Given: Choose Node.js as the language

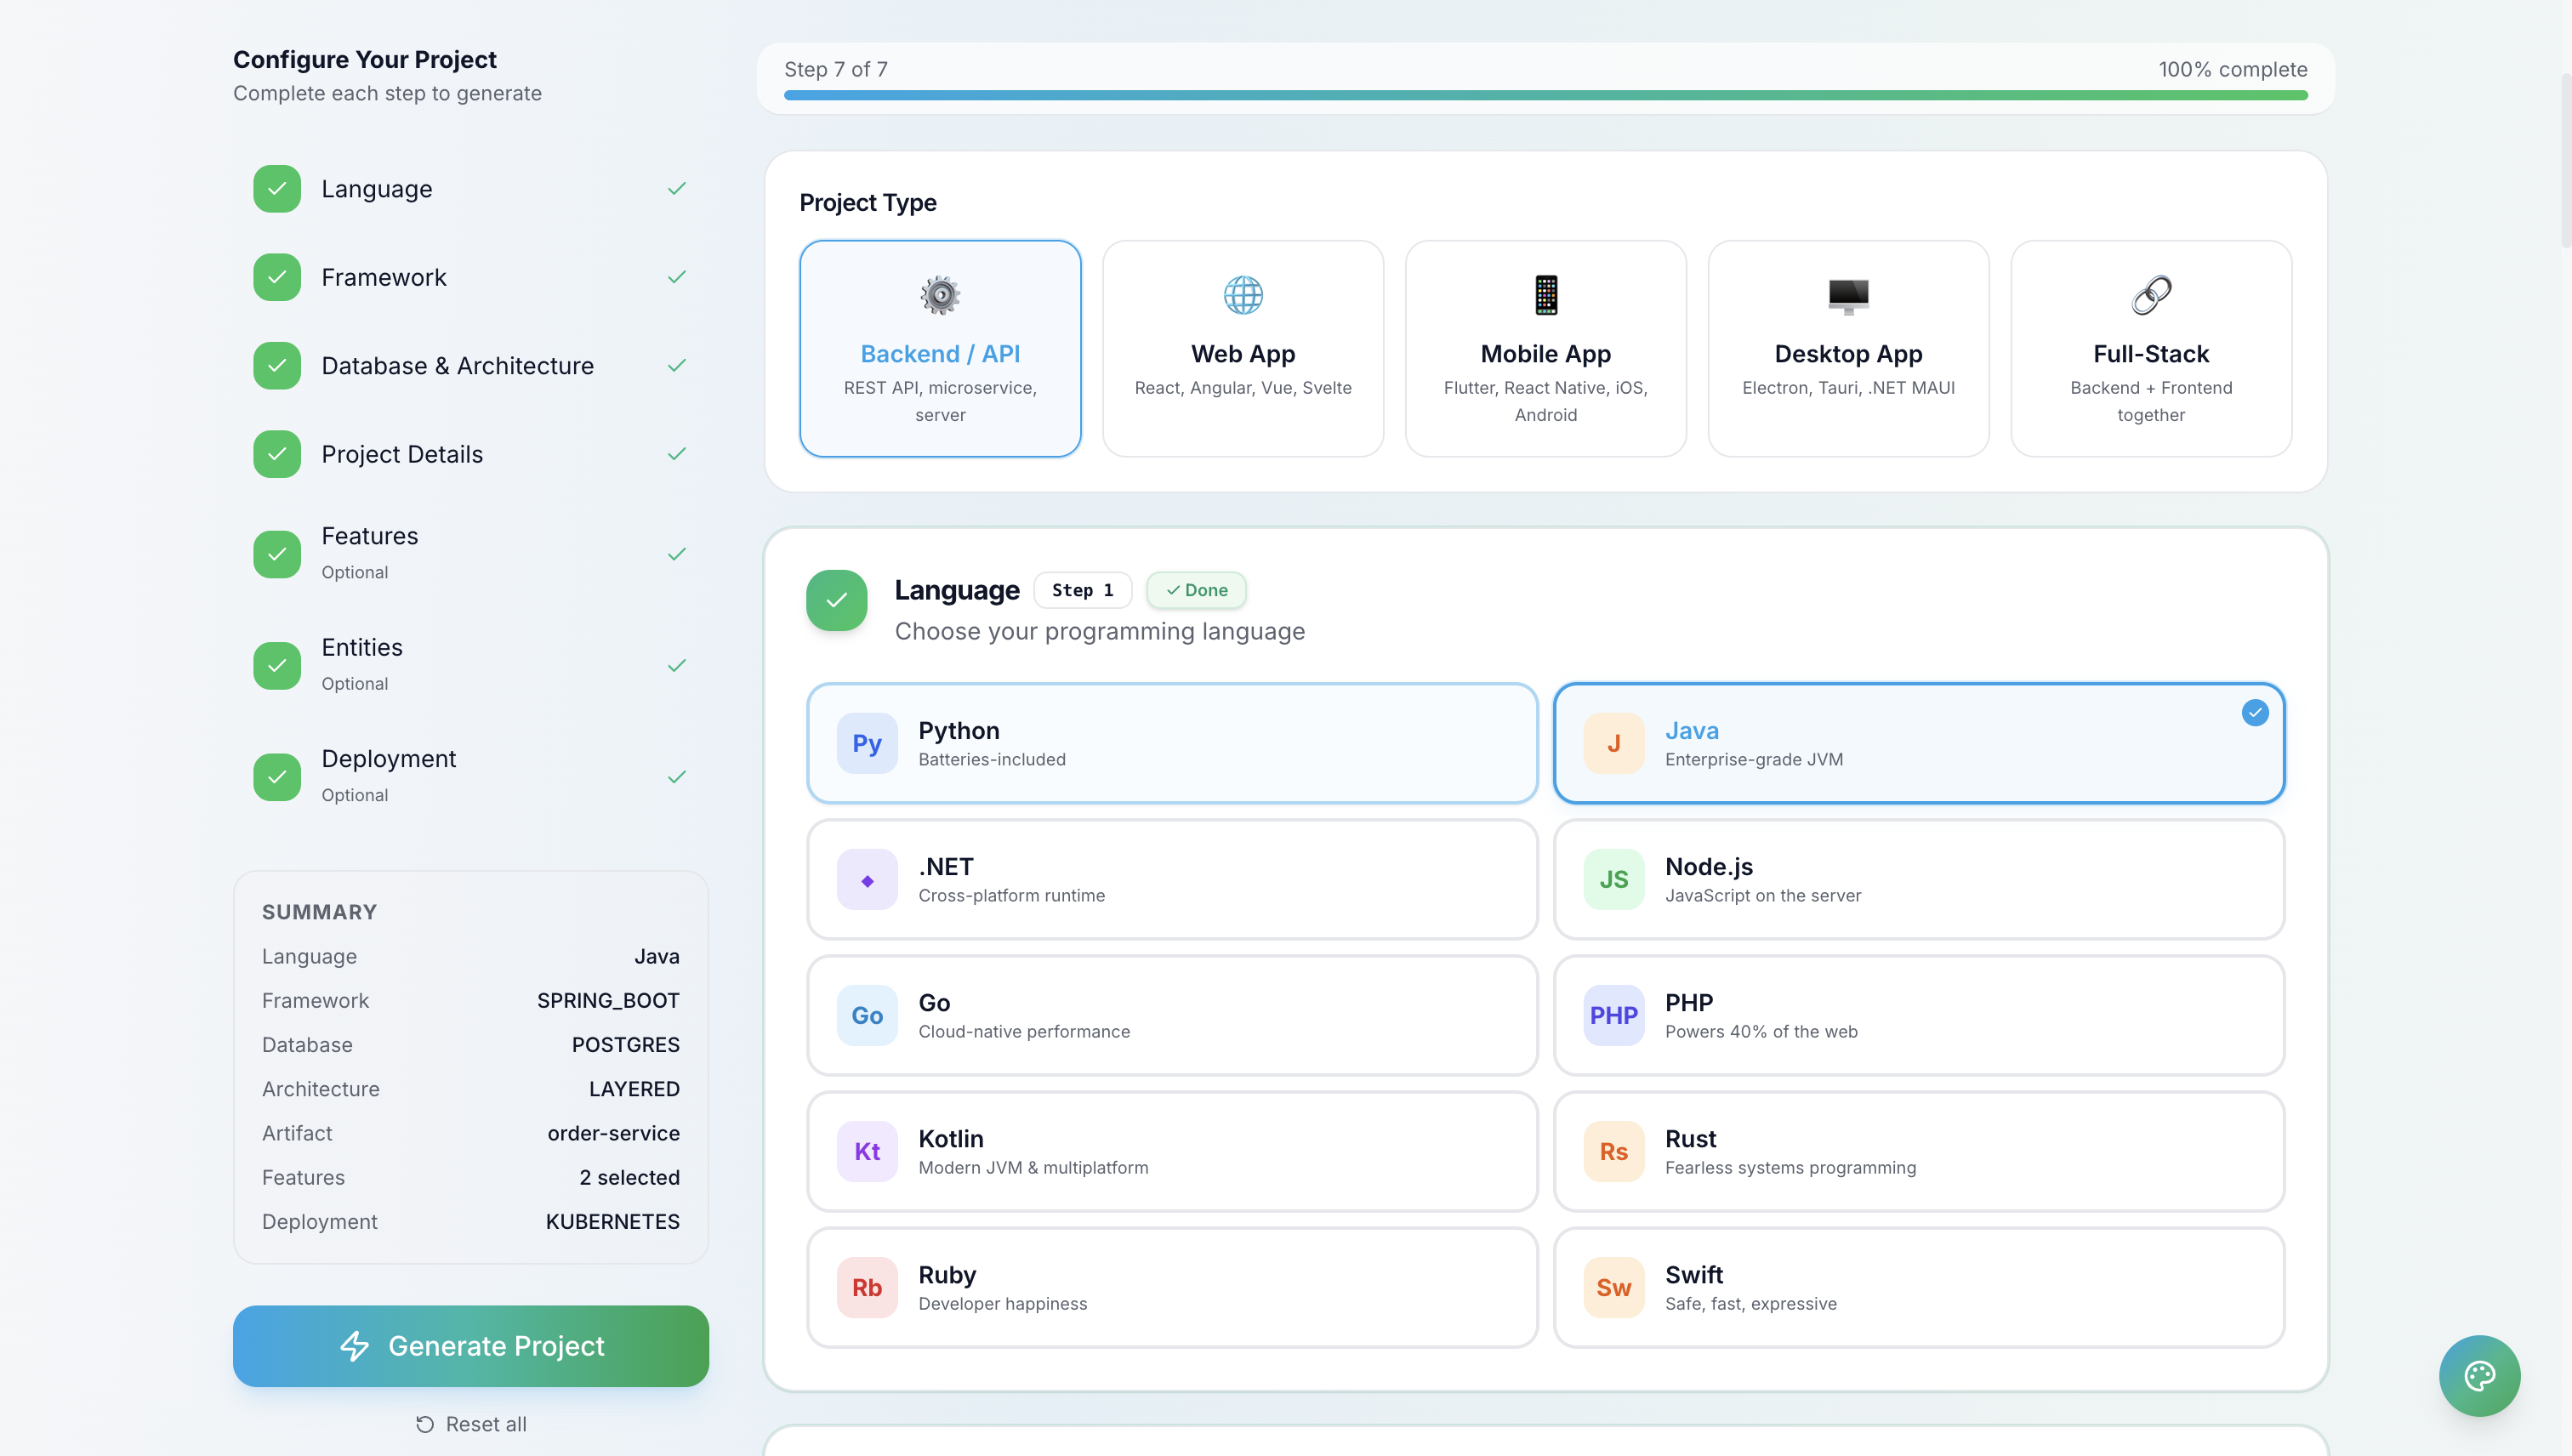Looking at the screenshot, I should tap(1919, 879).
